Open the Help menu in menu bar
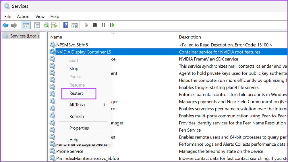Image resolution: width=288 pixels, height=162 pixels. point(55,17)
